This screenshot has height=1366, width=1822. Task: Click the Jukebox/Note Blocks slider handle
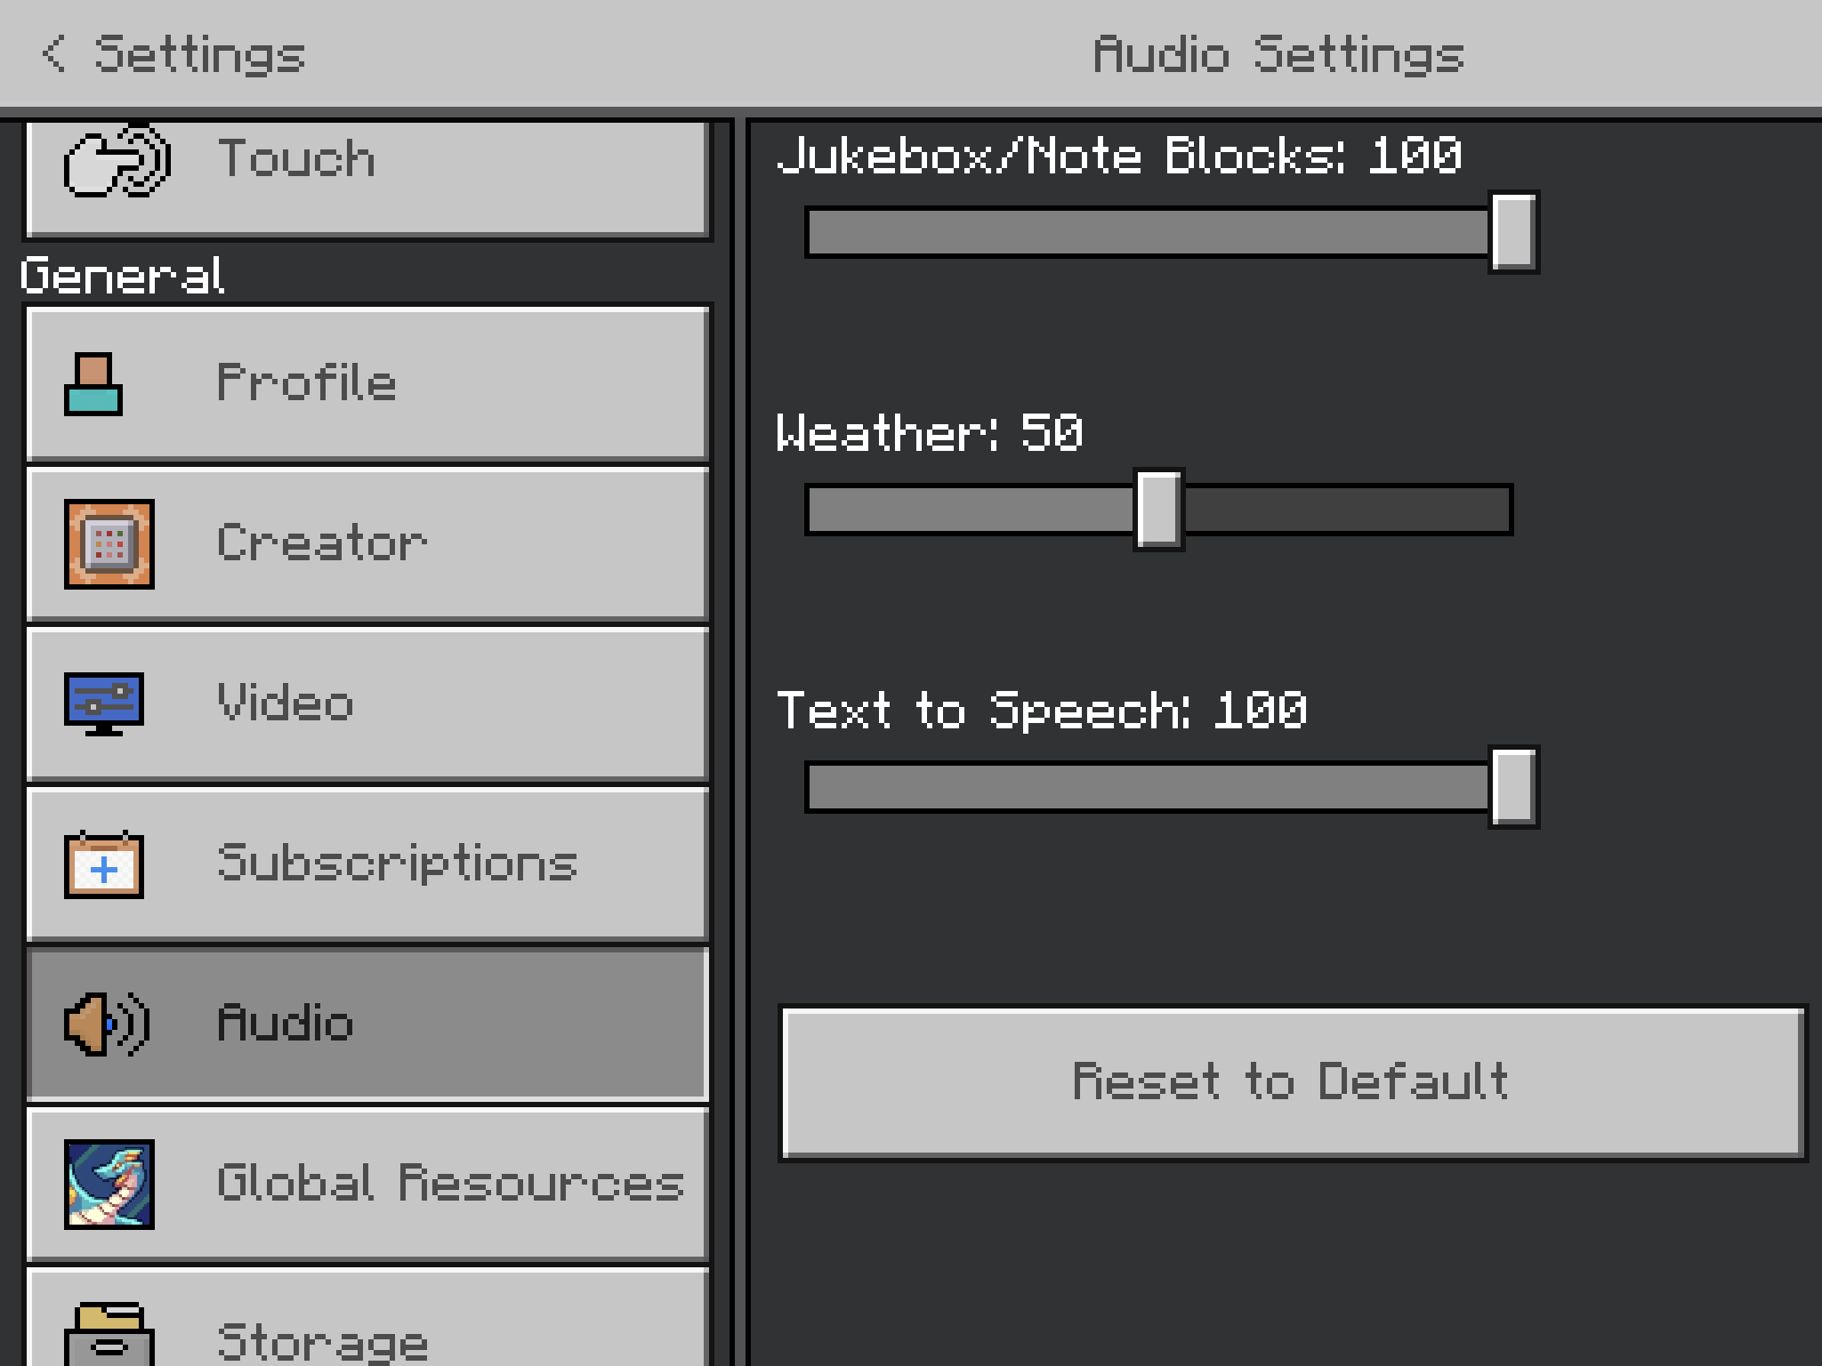pyautogui.click(x=1513, y=232)
